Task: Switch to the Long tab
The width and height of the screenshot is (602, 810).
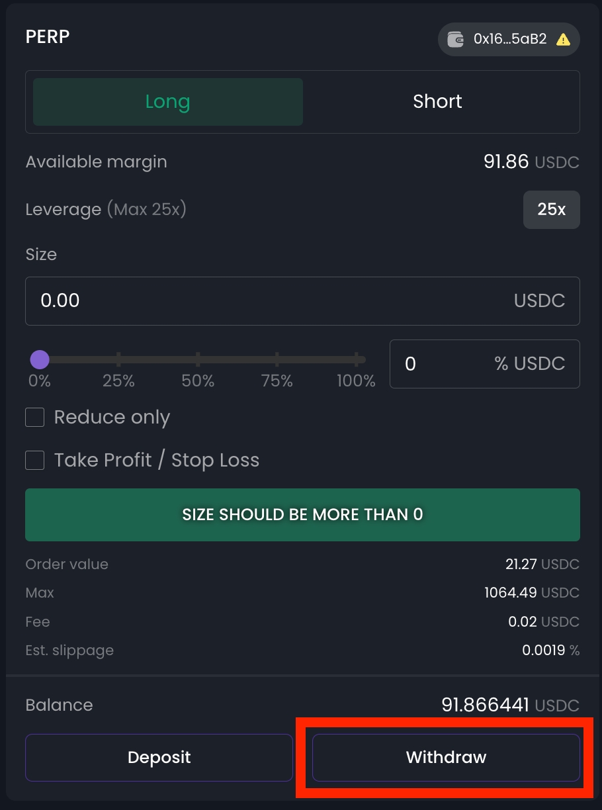Action: (x=168, y=101)
